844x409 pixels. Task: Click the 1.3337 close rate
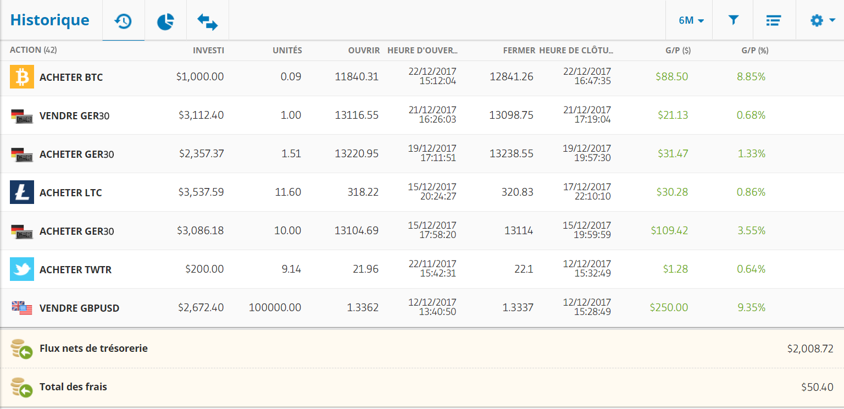pos(518,308)
